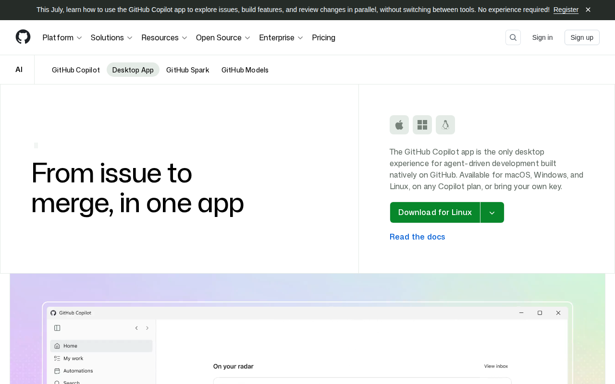This screenshot has width=615, height=384.
Task: Click the Sign in link
Action: [542, 37]
